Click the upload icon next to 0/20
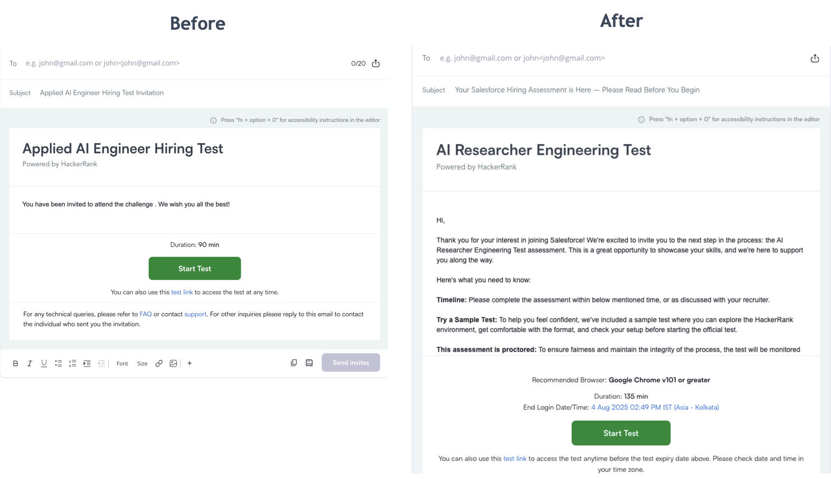Screen dimensions: 831x479 [376, 63]
